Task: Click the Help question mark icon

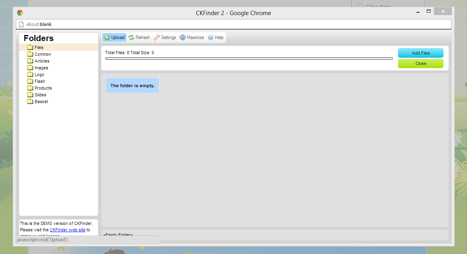Action: 211,37
